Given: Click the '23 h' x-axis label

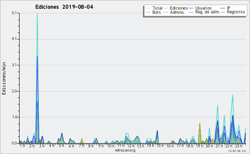Looking at the screenshot, I should tap(239, 146).
